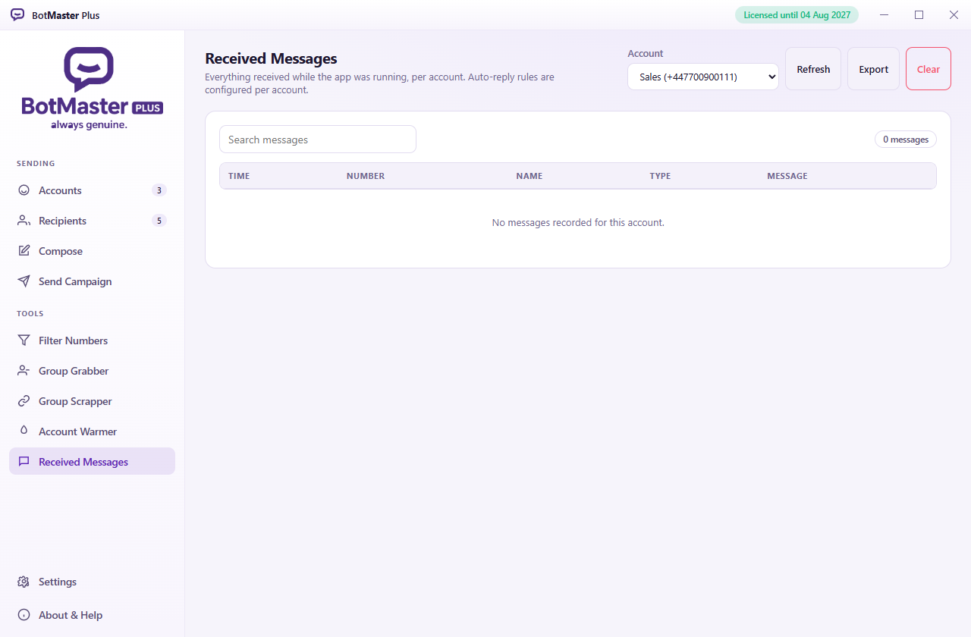Viewport: 971px width, 637px height.
Task: Click the Account field label
Action: click(646, 54)
